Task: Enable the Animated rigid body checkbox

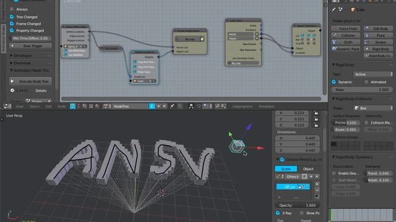Action: click(x=366, y=82)
